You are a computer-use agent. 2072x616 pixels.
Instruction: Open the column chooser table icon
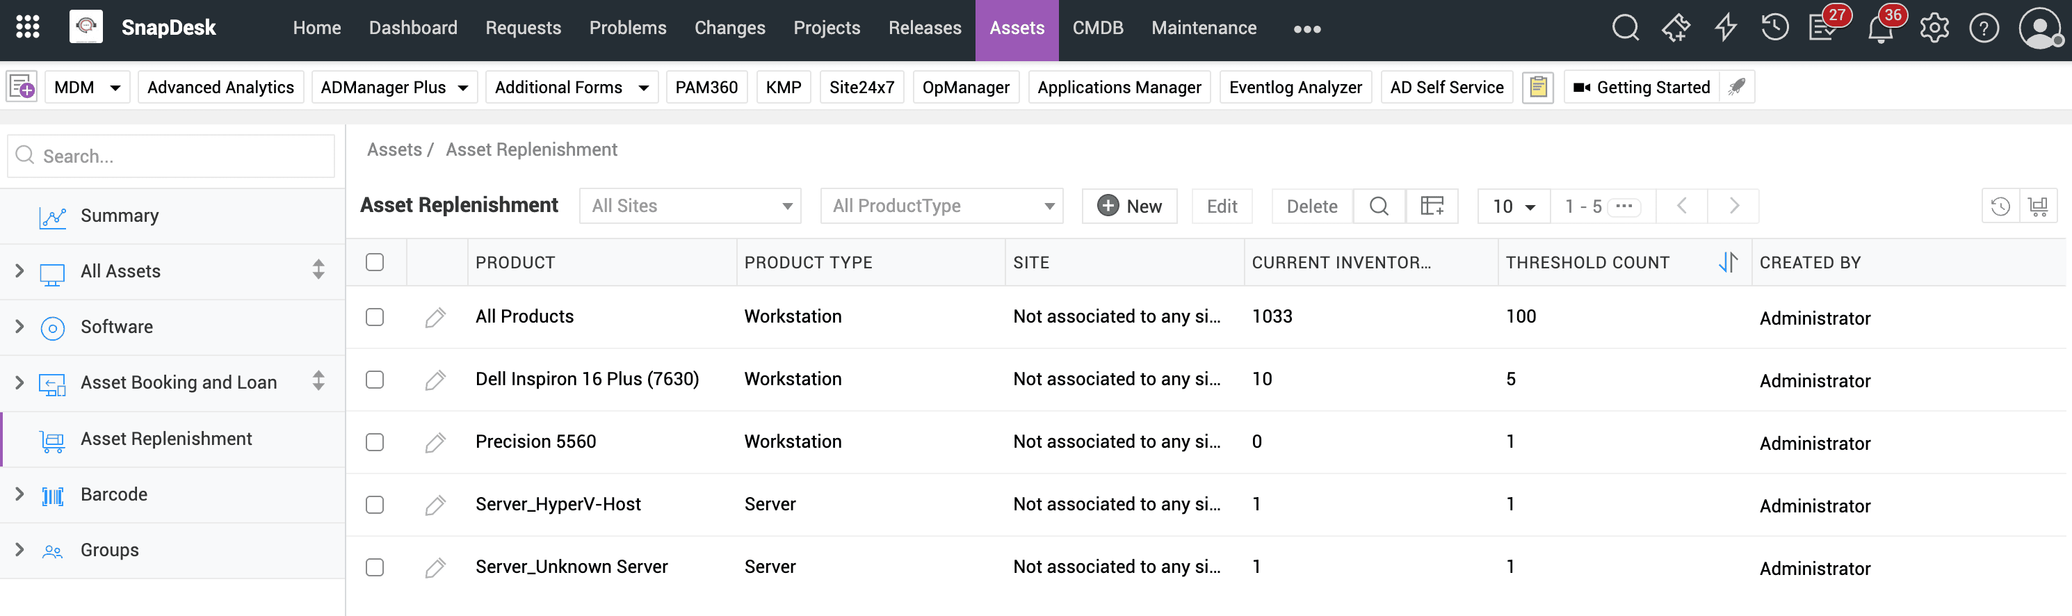pos(1432,206)
